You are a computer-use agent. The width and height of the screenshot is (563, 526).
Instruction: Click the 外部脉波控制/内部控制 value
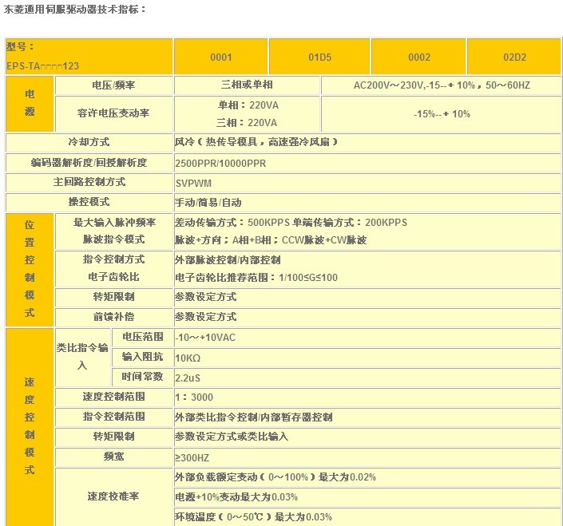(228, 260)
